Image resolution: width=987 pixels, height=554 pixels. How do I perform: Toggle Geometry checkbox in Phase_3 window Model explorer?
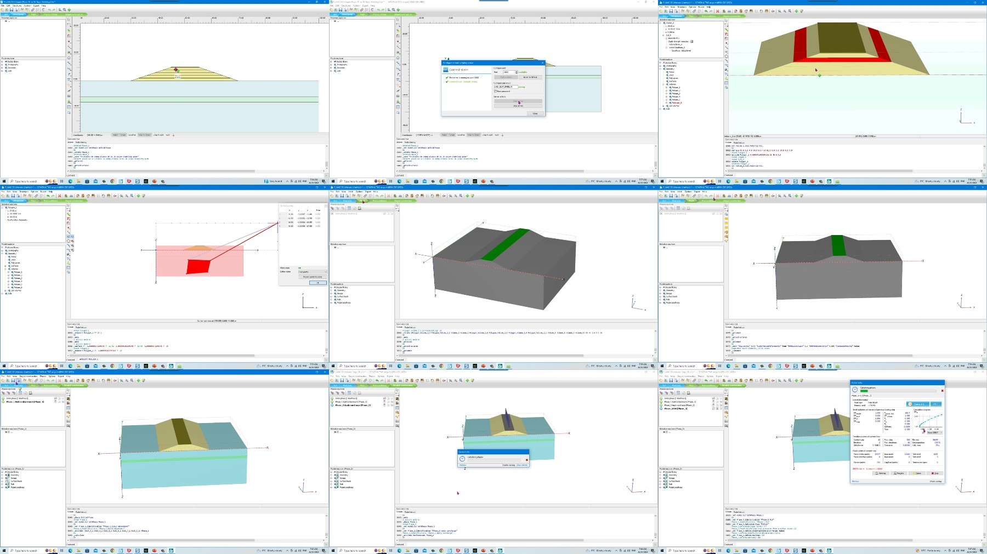click(667, 475)
